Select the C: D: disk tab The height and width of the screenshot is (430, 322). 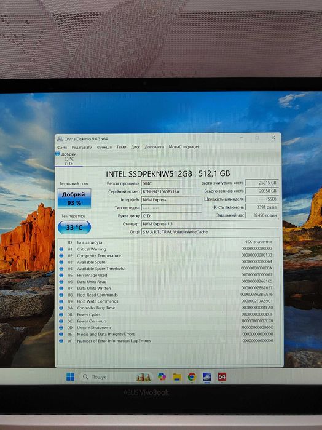click(68, 159)
